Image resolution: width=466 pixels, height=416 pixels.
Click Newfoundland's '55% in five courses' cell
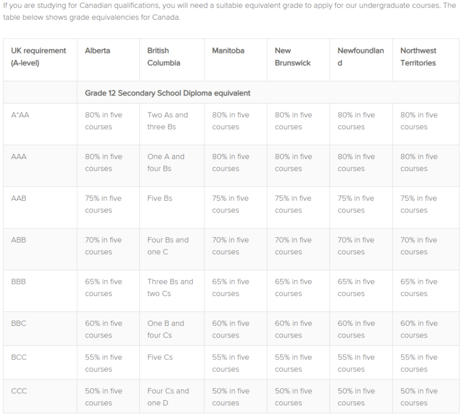pos(361,363)
